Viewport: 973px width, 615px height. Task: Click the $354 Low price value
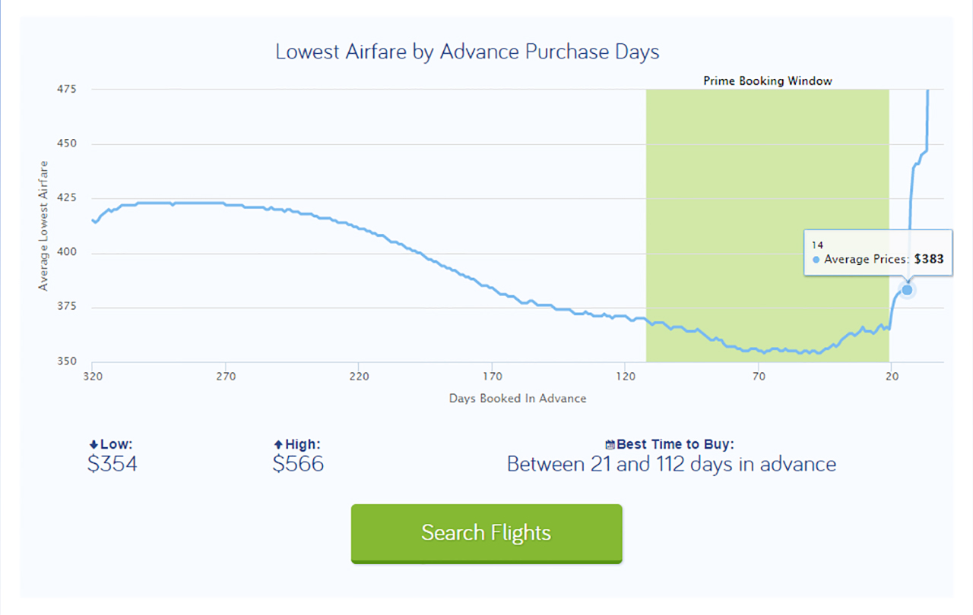point(113,464)
